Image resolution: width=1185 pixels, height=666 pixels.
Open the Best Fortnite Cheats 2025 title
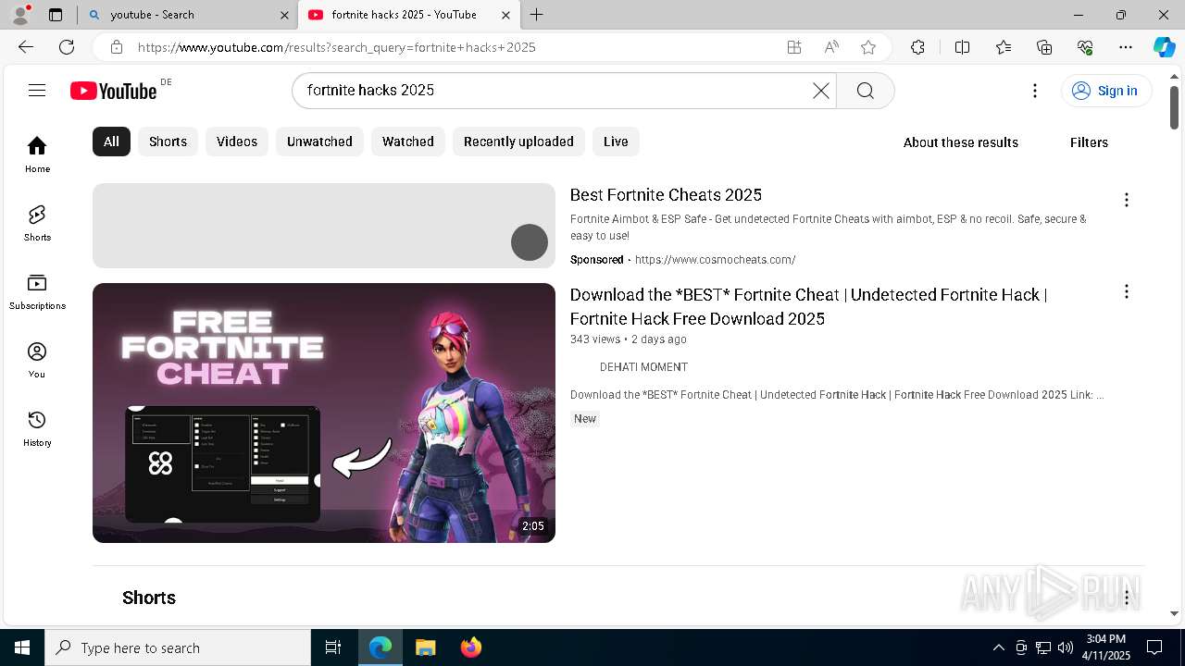coord(666,195)
